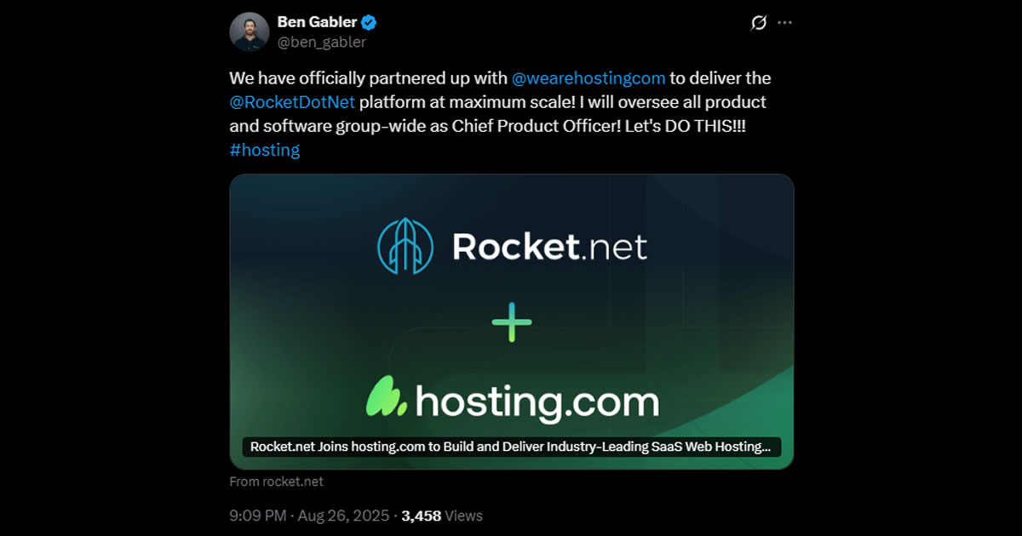
Task: Click the 'hosting.com' wordmark in preview image
Action: pyautogui.click(x=537, y=400)
